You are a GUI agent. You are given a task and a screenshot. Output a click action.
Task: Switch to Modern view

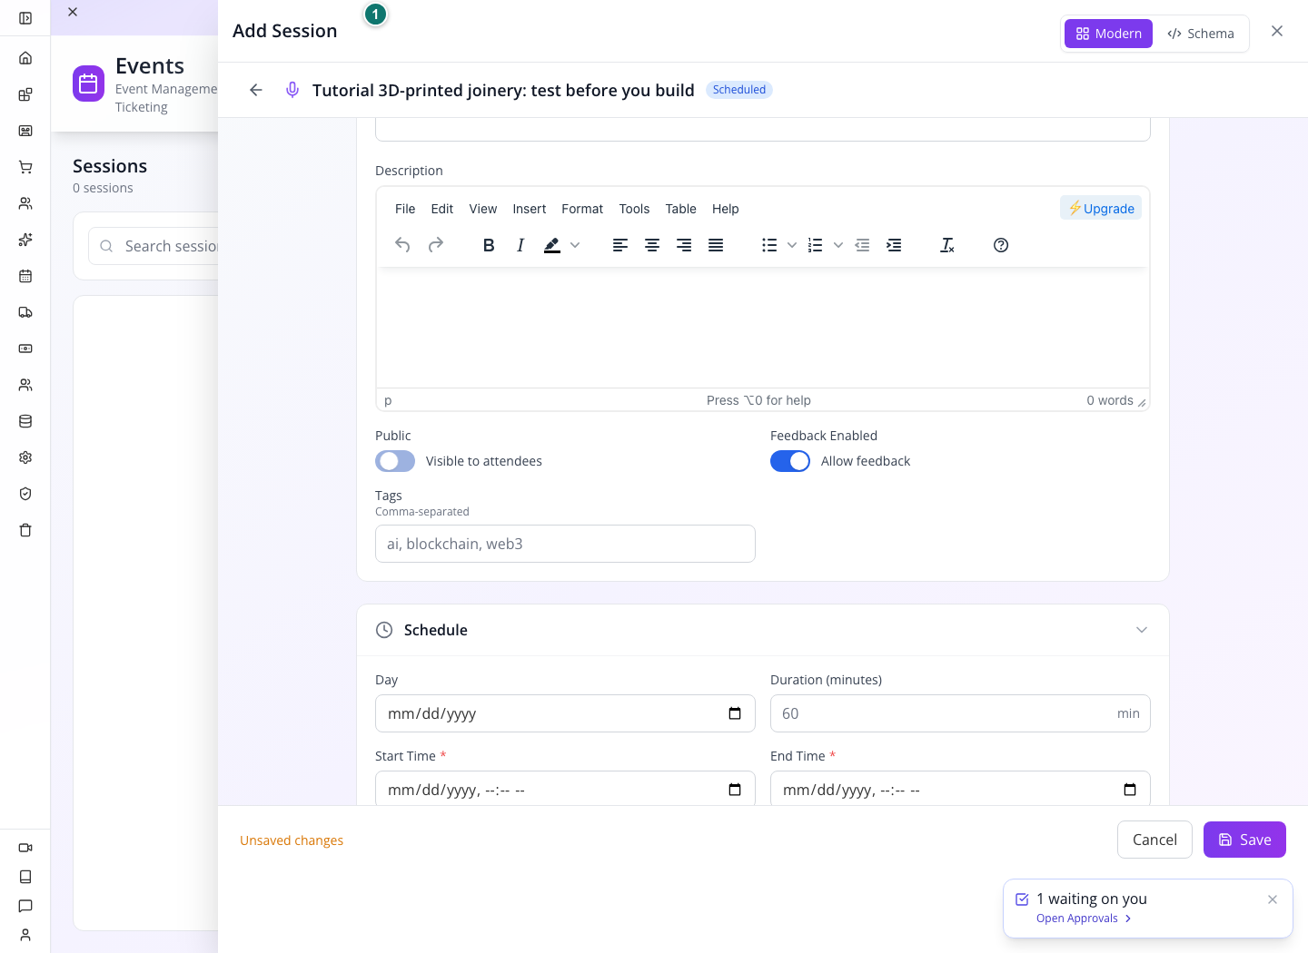pos(1108,34)
